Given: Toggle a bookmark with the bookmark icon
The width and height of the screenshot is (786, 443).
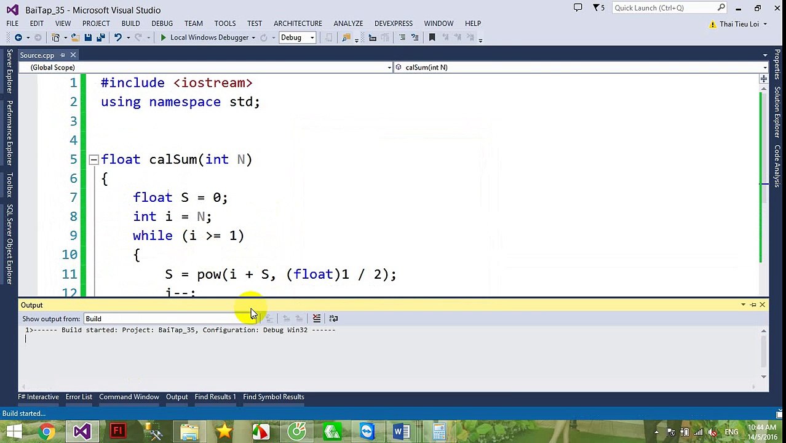Looking at the screenshot, I should coord(432,38).
